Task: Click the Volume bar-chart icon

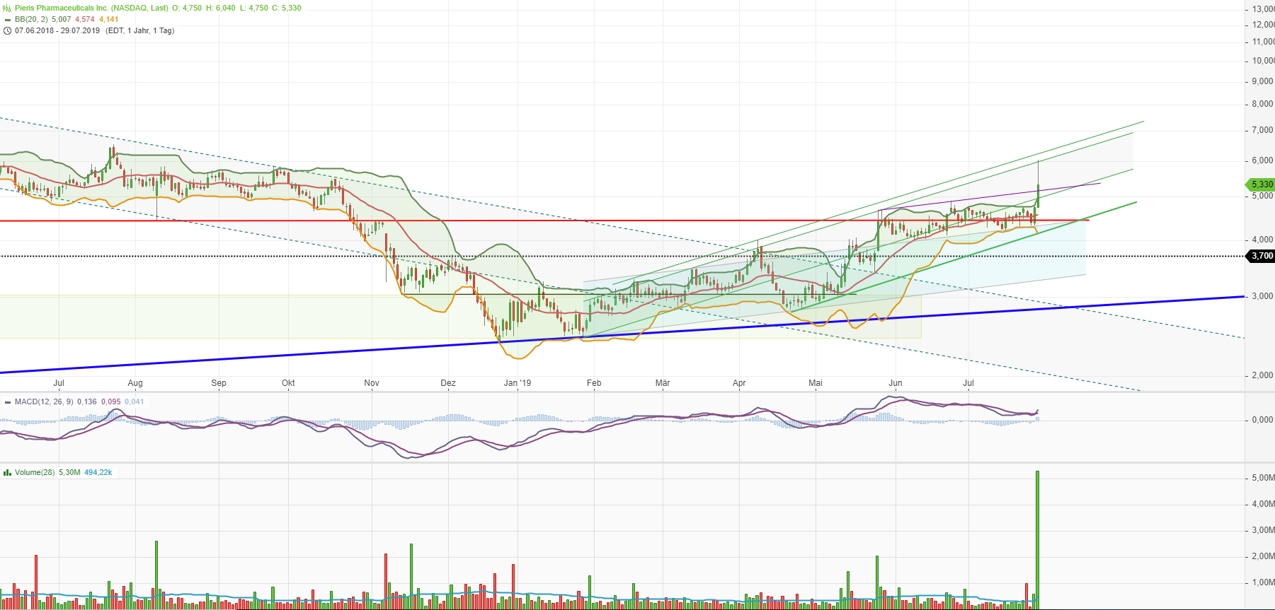Action: [x=8, y=472]
